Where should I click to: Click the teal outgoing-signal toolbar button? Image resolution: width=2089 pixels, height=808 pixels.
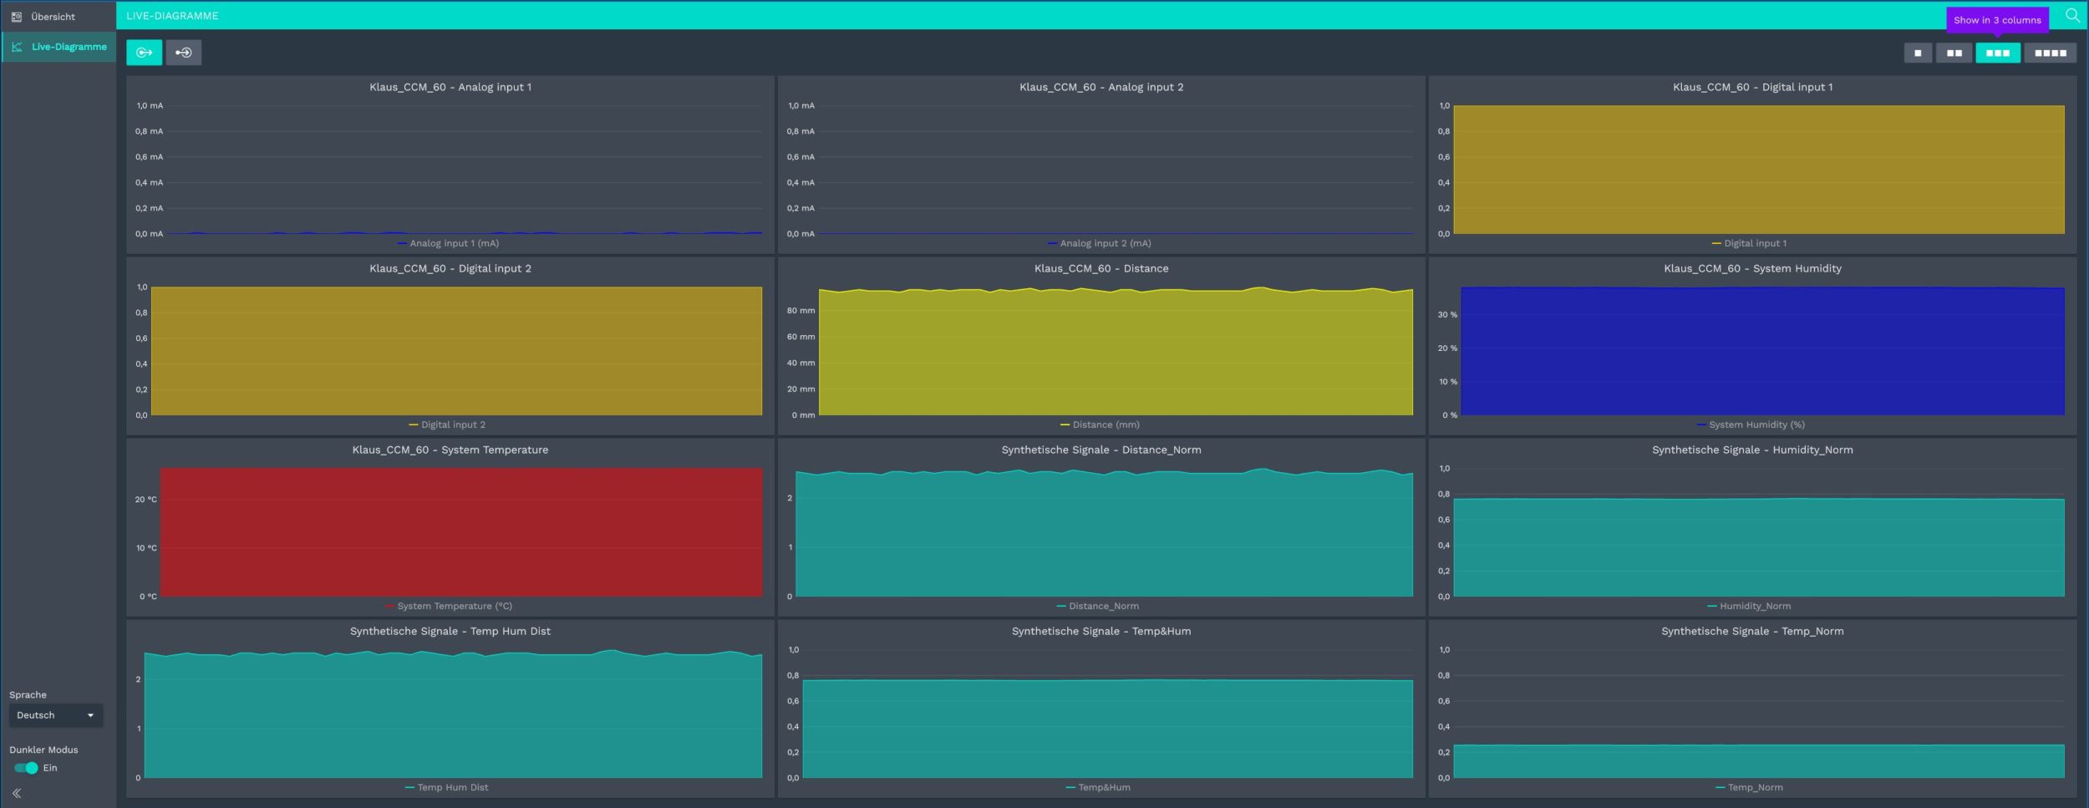click(144, 53)
